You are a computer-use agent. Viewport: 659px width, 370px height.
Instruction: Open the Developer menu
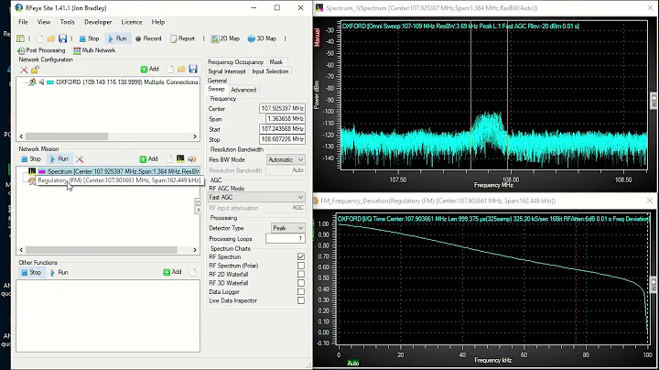(98, 22)
